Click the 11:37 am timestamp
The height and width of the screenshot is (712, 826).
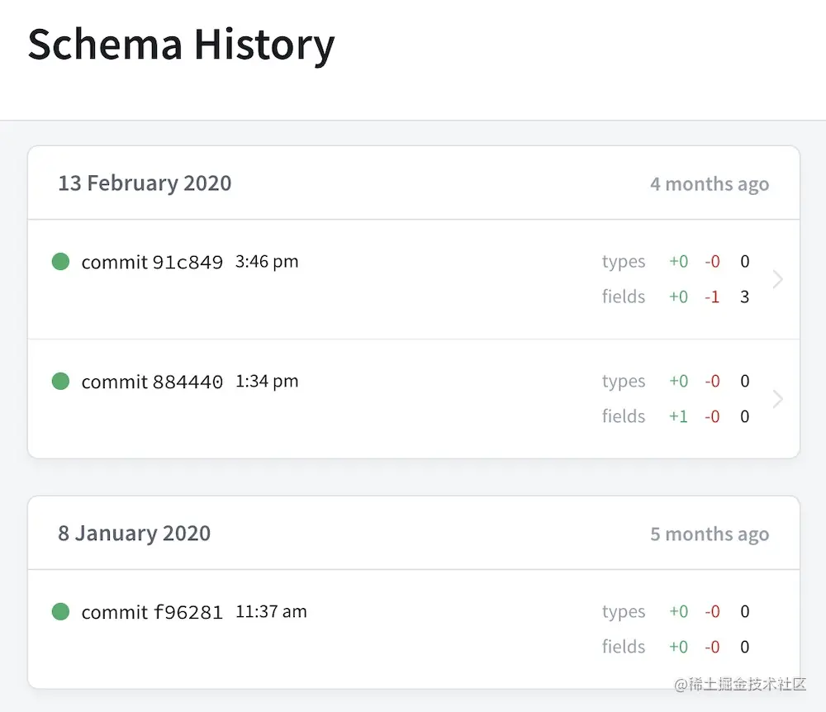(x=271, y=612)
